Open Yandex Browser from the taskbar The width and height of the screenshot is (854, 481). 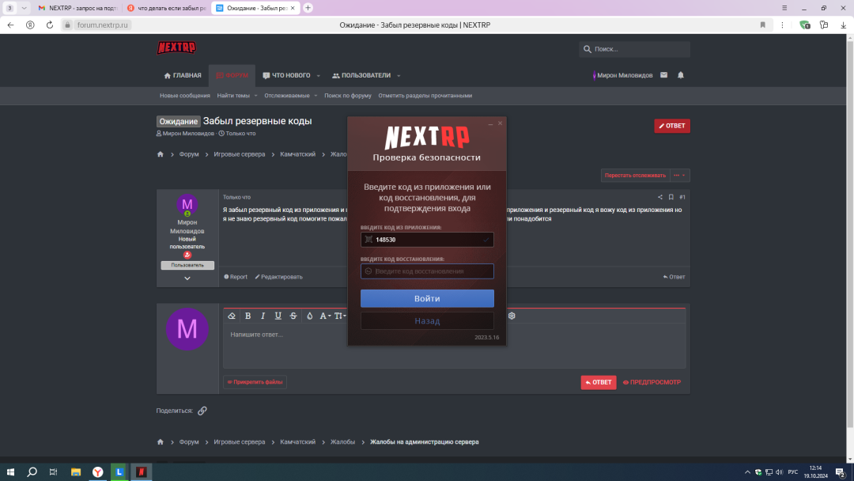click(97, 472)
